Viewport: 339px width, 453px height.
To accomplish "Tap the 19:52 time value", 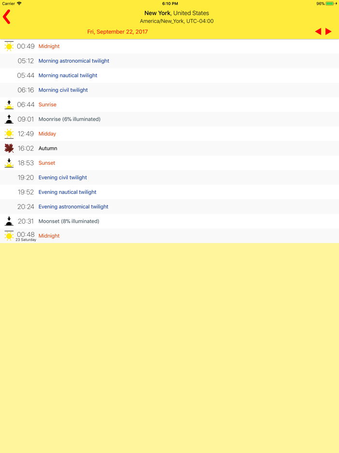I will [x=26, y=192].
